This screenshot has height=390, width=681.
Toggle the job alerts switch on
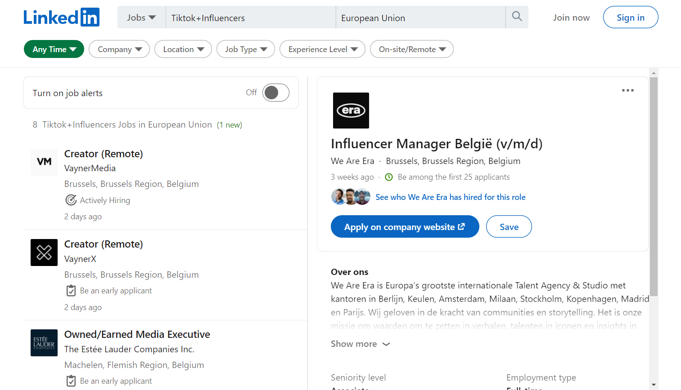point(276,93)
